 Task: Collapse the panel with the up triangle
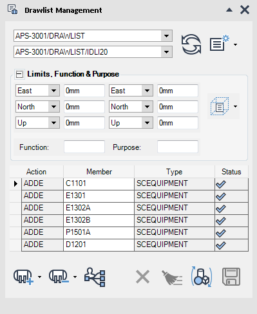tap(229, 10)
